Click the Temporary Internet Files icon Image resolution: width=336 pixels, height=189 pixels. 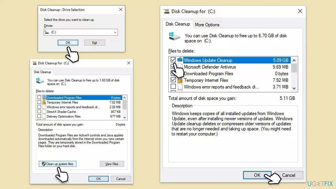coord(180,80)
